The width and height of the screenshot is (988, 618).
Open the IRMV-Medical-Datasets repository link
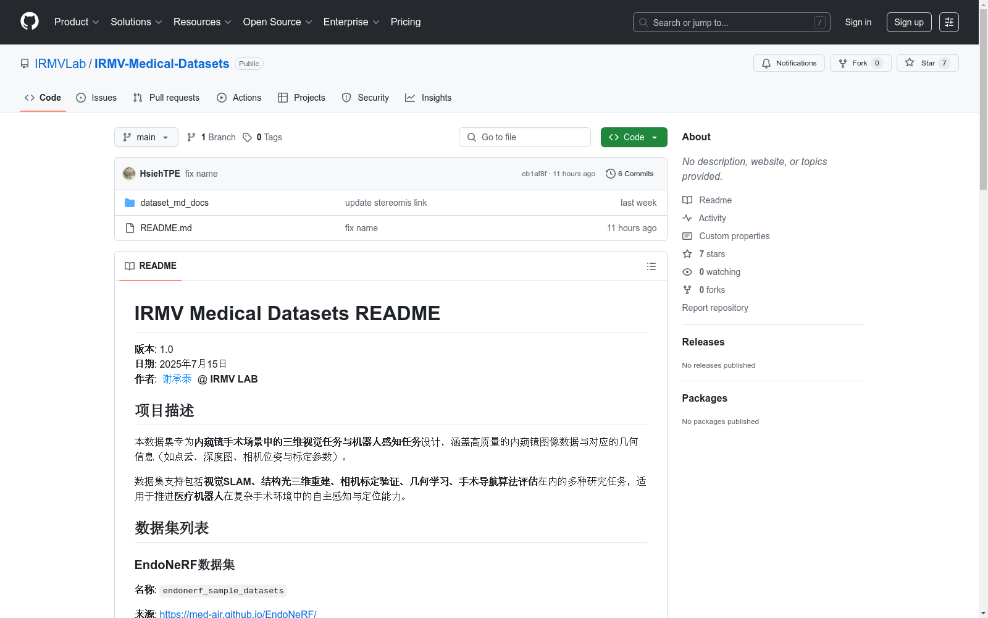(x=162, y=64)
